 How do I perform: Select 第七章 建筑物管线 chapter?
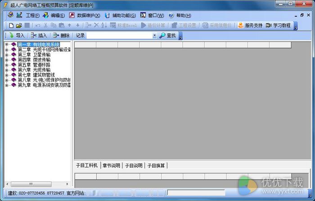pyautogui.click(x=36, y=75)
